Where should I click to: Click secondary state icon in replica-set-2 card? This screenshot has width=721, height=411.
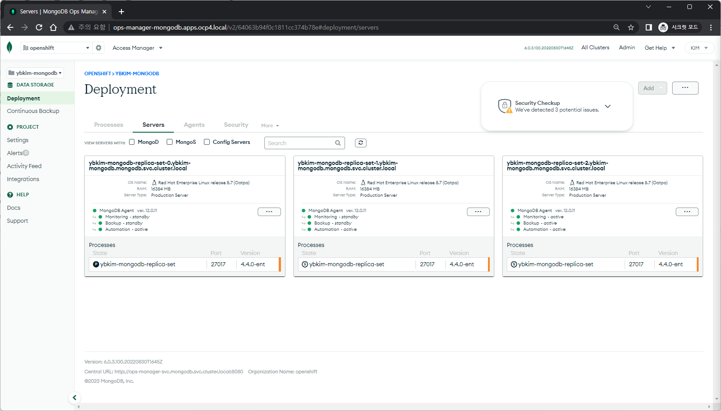(x=514, y=264)
